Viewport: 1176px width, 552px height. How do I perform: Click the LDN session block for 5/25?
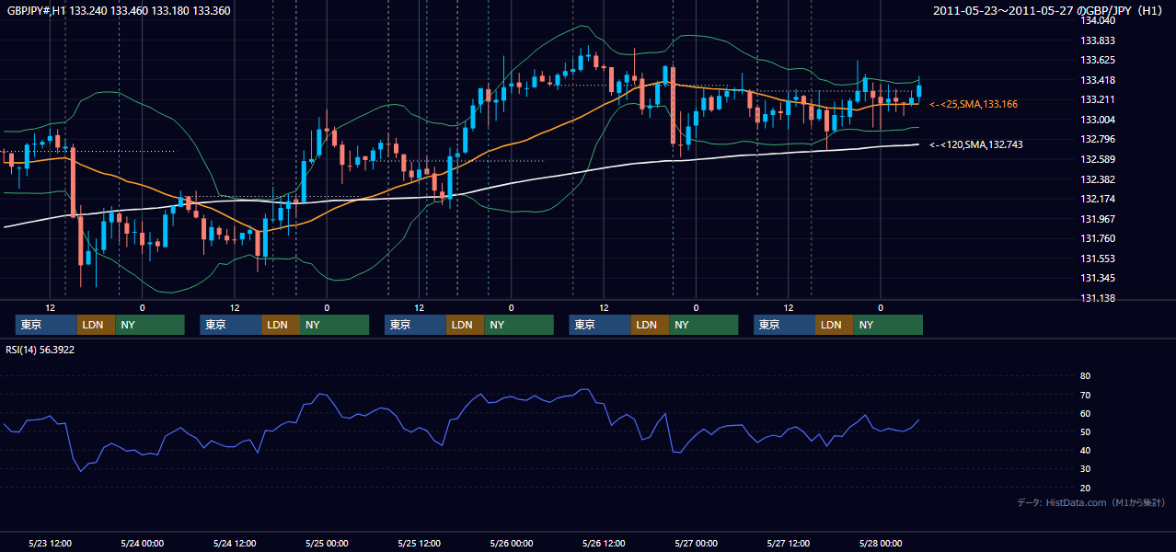point(465,325)
